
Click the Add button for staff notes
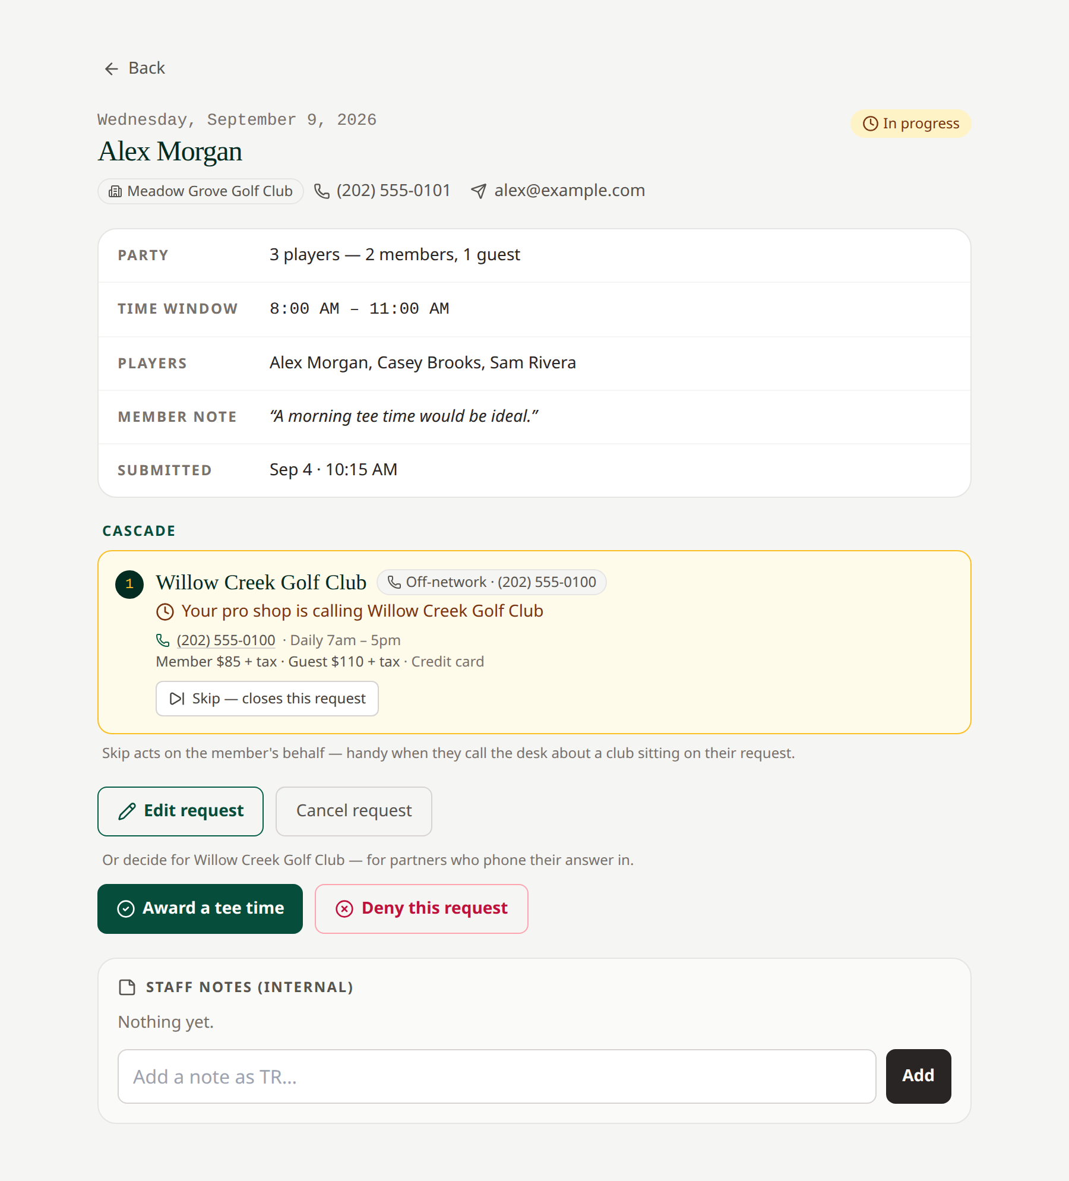click(x=918, y=1076)
